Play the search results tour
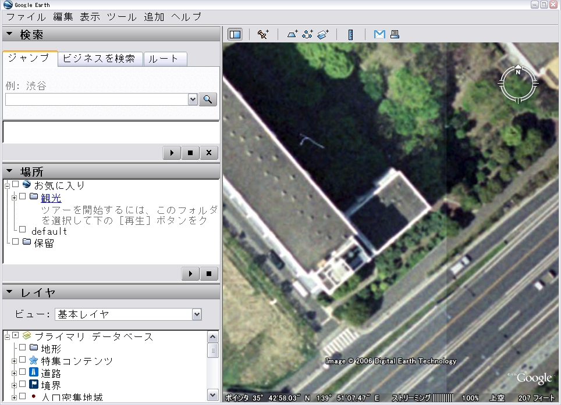This screenshot has width=561, height=405. click(172, 153)
